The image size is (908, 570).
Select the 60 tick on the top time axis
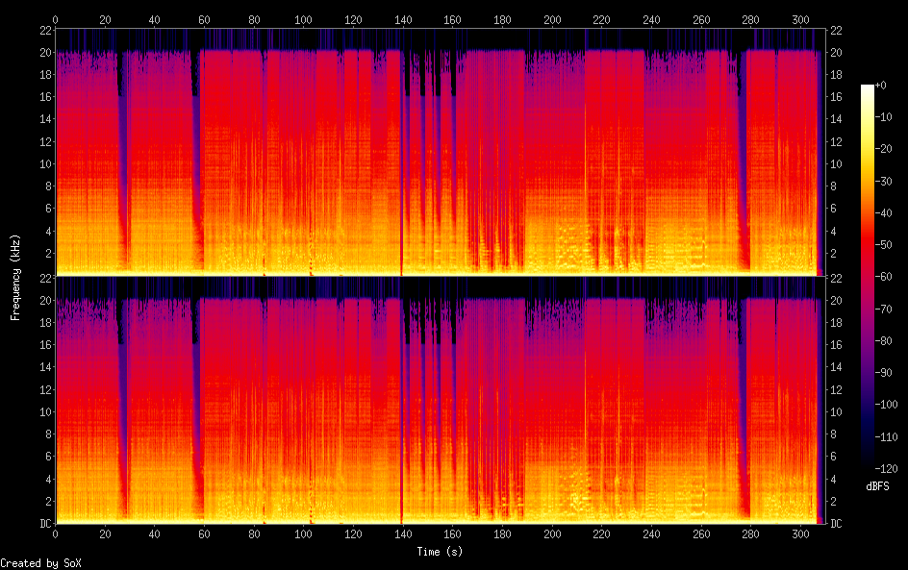(204, 19)
